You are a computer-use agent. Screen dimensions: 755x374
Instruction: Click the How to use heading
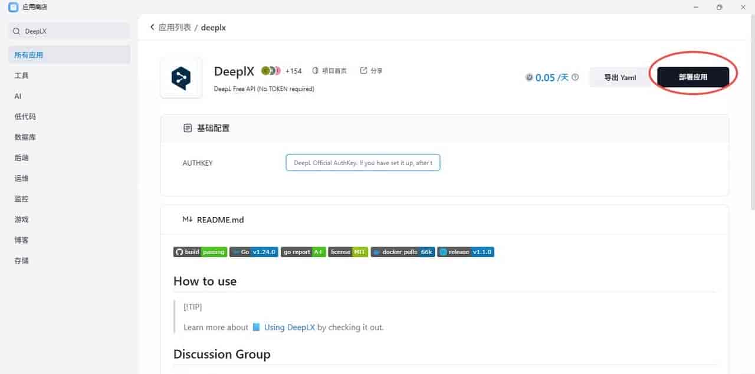tap(205, 281)
